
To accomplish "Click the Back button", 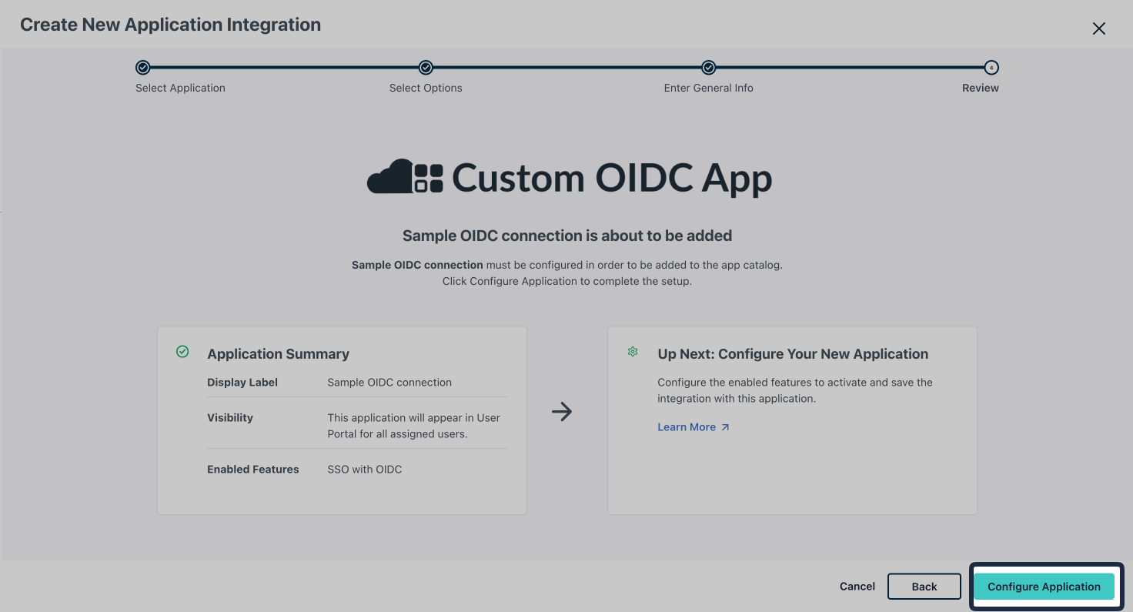I will (x=924, y=586).
